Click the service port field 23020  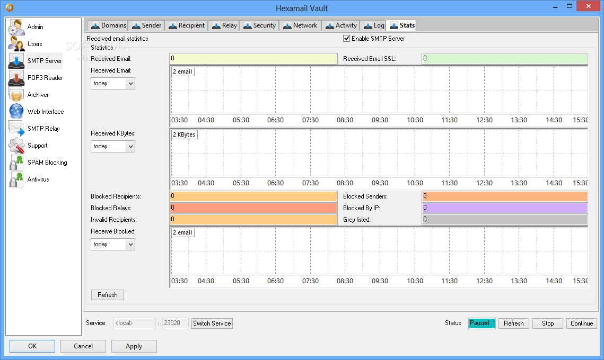click(175, 323)
